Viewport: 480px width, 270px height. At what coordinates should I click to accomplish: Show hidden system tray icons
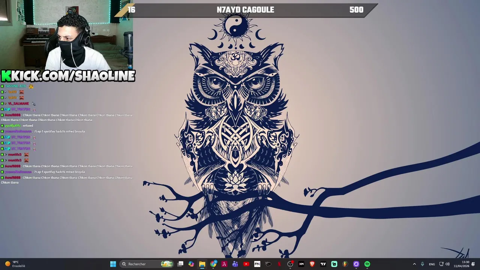(x=414, y=264)
